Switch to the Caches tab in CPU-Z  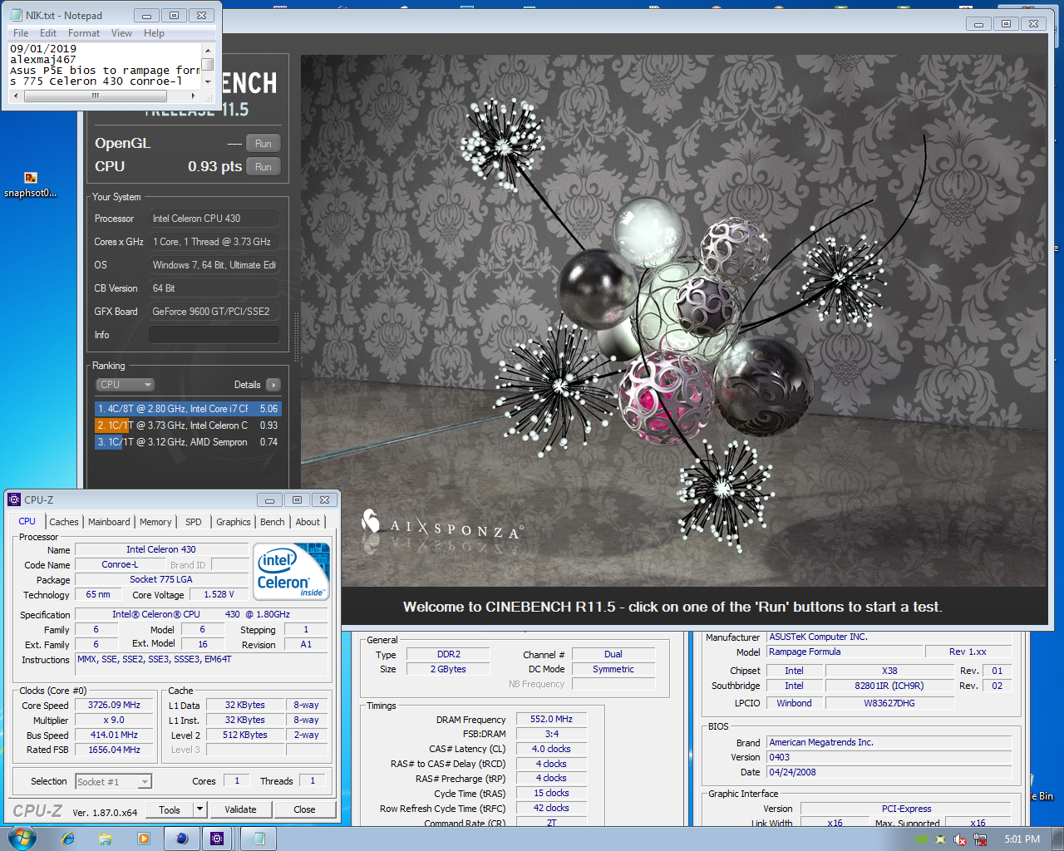64,522
